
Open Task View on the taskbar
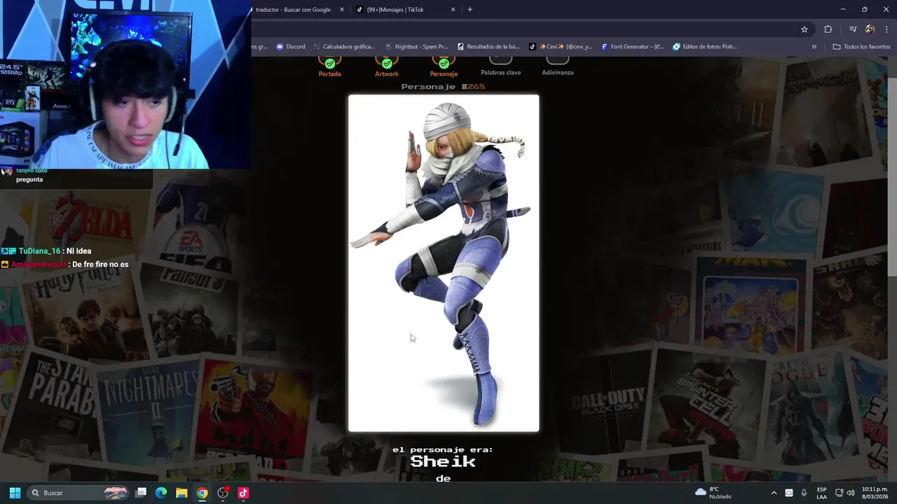click(x=141, y=493)
